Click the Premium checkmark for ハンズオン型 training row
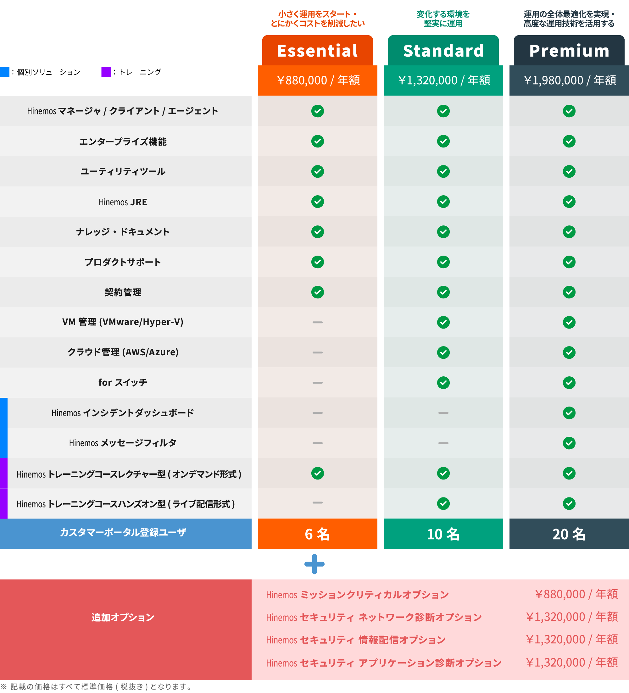 (569, 504)
